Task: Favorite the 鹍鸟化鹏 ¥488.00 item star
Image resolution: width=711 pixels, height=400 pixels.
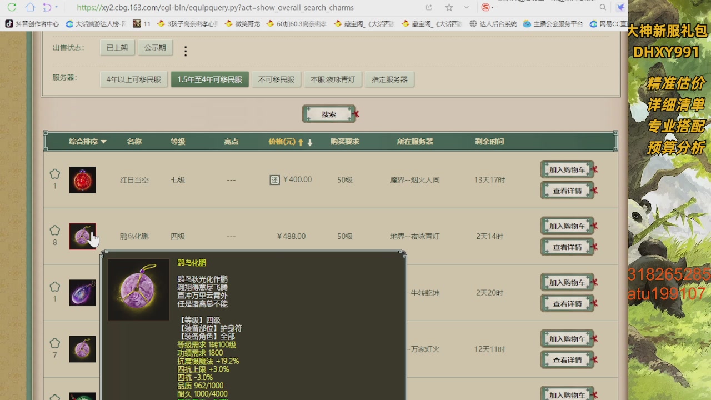Action: pos(54,231)
